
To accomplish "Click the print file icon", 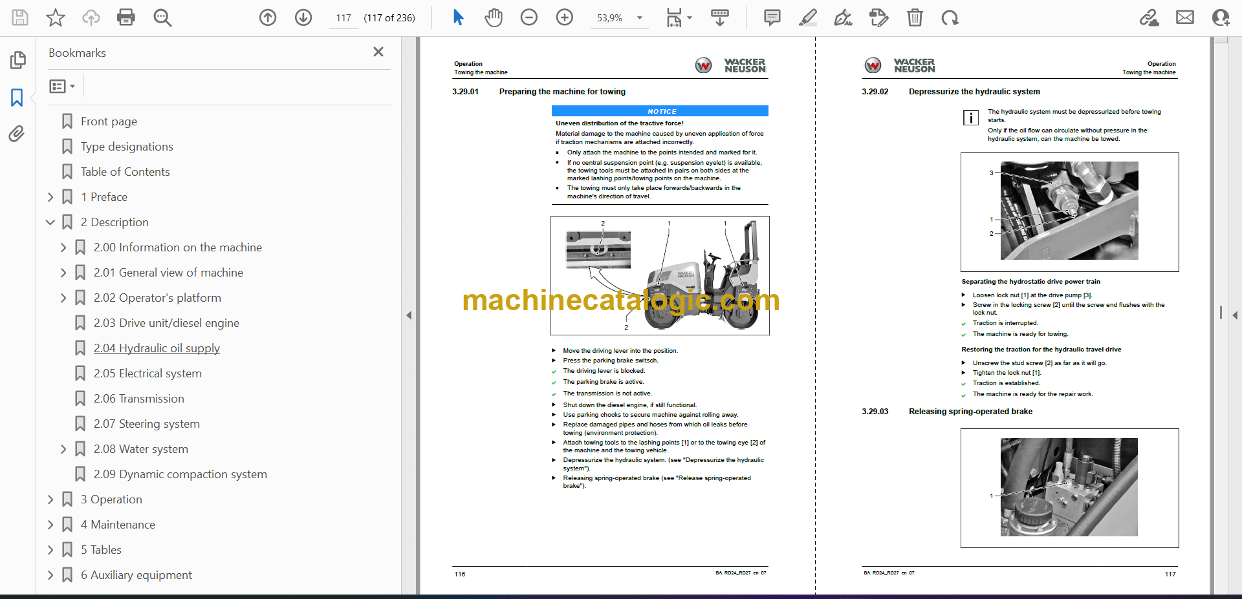I will point(126,17).
